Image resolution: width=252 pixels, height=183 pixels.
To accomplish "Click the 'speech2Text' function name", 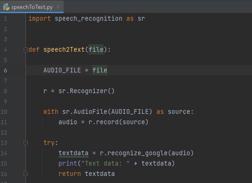I will coord(64,49).
